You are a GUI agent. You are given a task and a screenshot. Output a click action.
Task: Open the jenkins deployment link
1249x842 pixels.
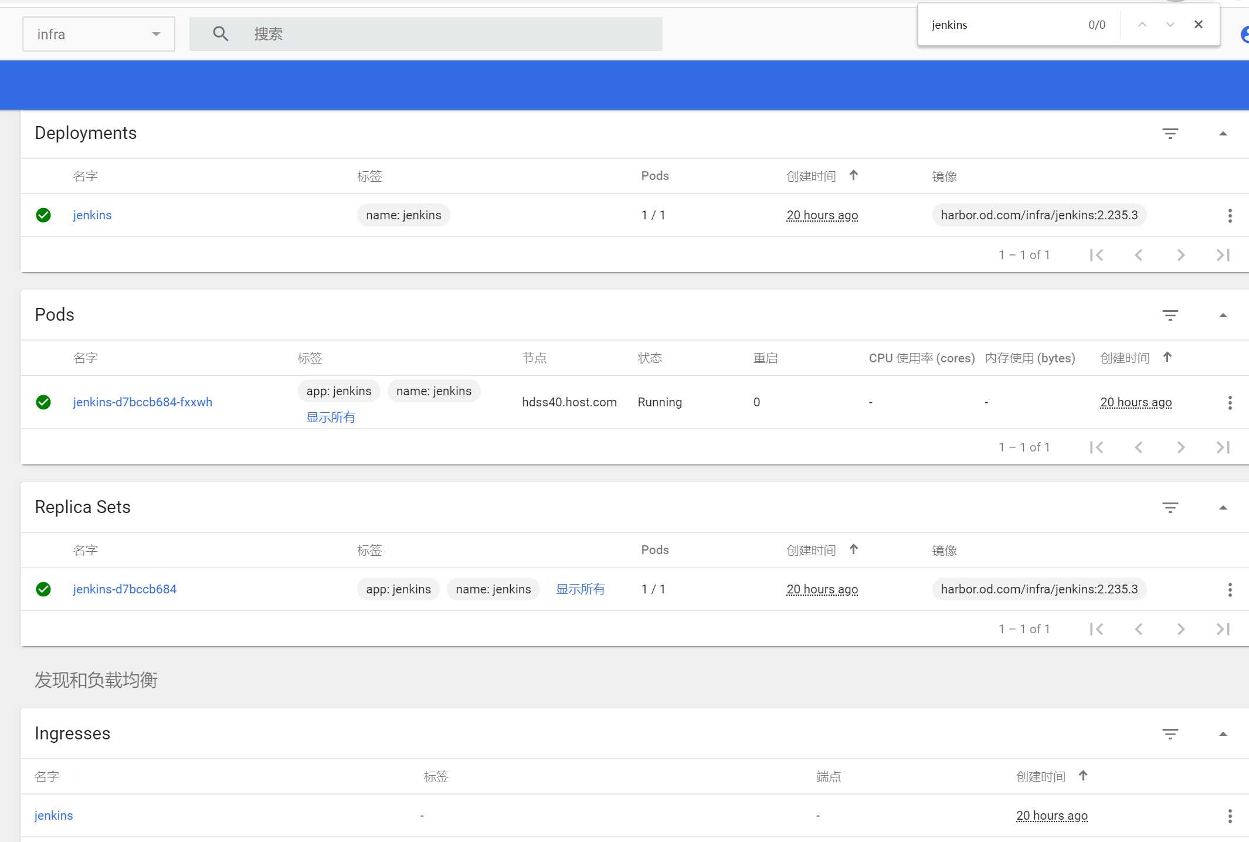(92, 215)
